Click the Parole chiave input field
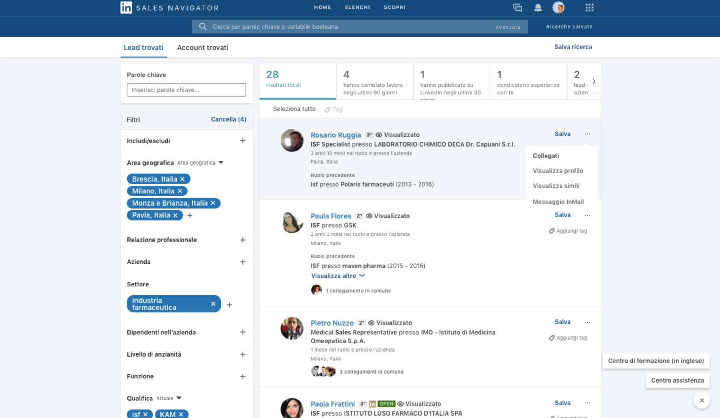Image resolution: width=720 pixels, height=418 pixels. (x=186, y=90)
